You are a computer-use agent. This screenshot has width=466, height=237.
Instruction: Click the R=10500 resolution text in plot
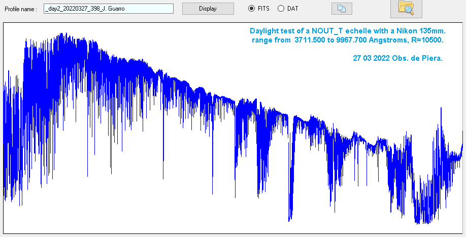425,40
